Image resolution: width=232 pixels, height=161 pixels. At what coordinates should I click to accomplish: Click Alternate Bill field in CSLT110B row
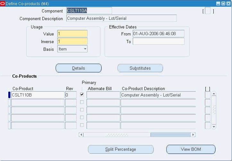click(103, 95)
